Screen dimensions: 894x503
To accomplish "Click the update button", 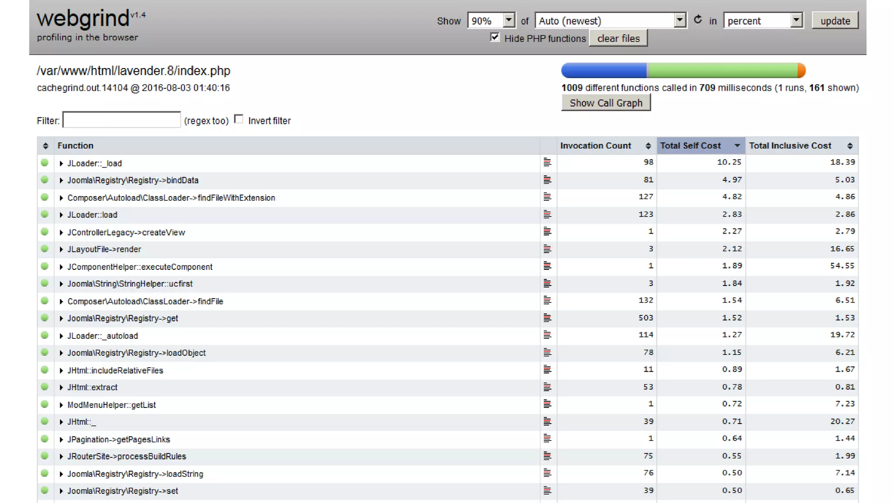I will click(x=835, y=21).
